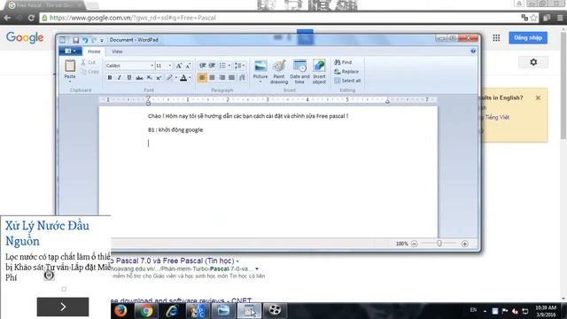
Task: Go back in Chrome browser
Action: click(x=7, y=18)
